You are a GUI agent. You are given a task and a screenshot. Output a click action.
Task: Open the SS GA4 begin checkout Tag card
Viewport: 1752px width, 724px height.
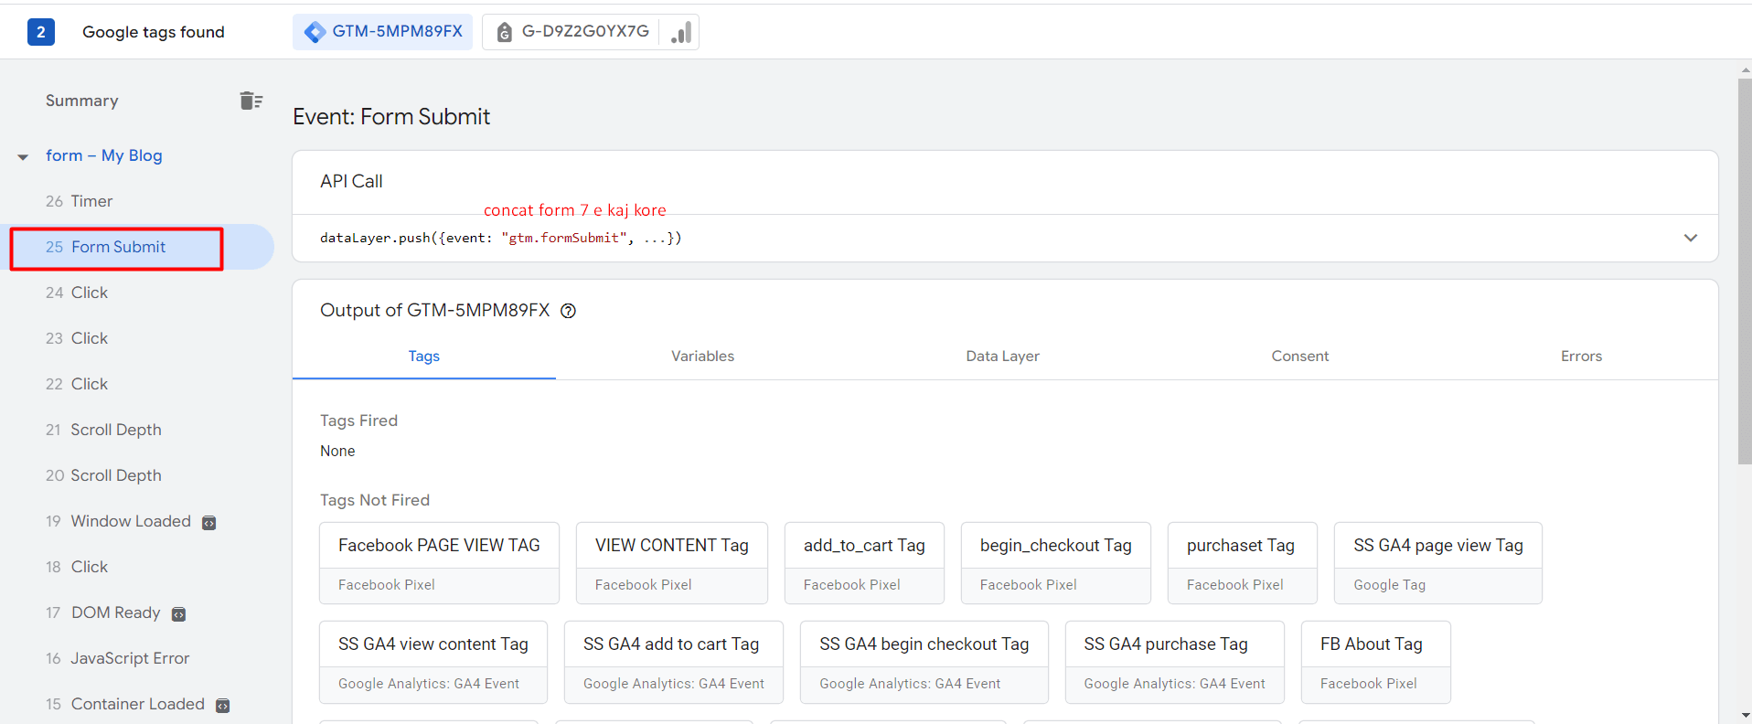point(924,662)
